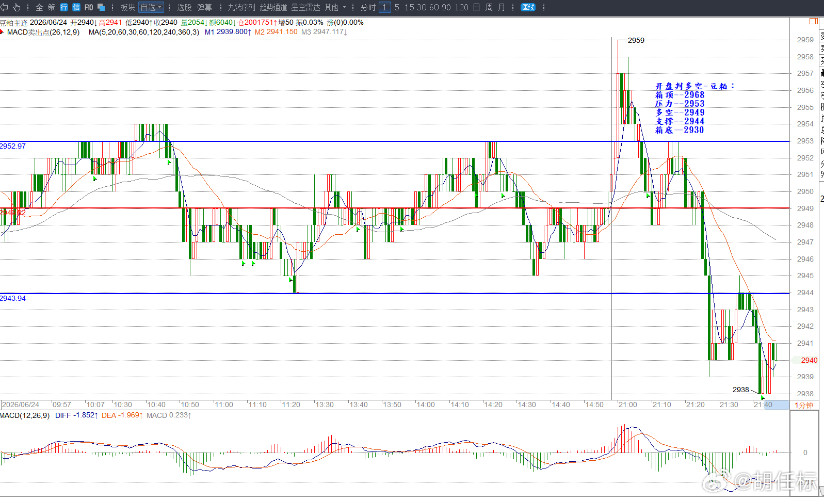
Task: Click the overlapping windows icon
Action: (x=101, y=7)
